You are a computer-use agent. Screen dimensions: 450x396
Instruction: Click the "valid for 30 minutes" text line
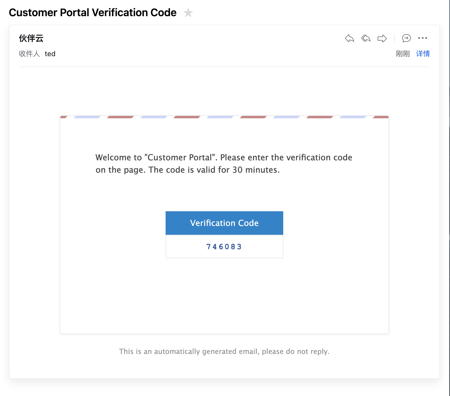(x=188, y=170)
